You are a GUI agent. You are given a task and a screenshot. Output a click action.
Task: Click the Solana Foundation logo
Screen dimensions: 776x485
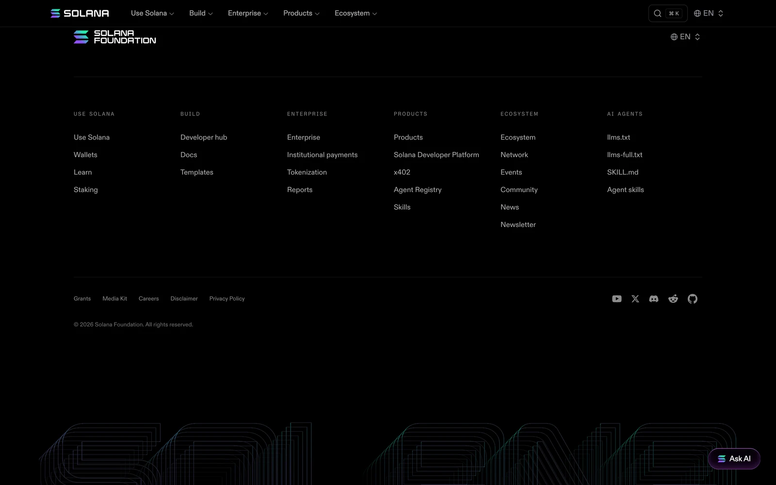(115, 37)
